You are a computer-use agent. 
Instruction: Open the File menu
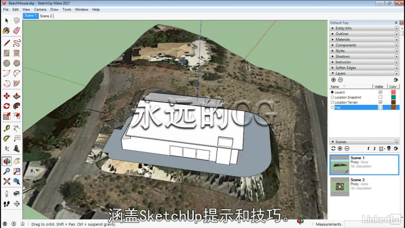(6, 9)
